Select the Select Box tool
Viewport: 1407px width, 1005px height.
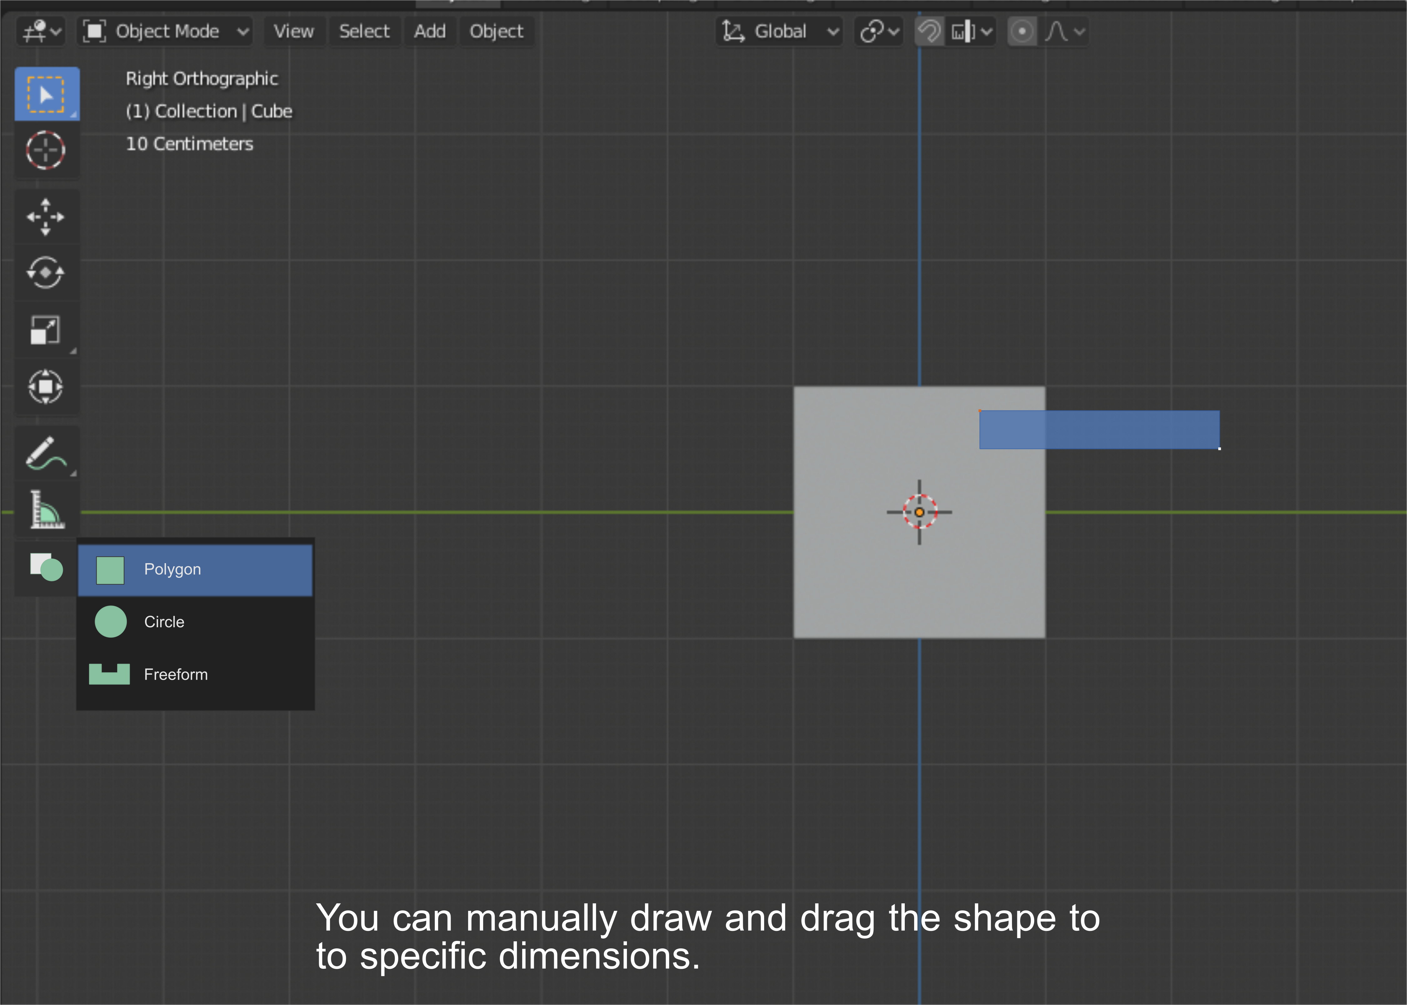pyautogui.click(x=47, y=94)
